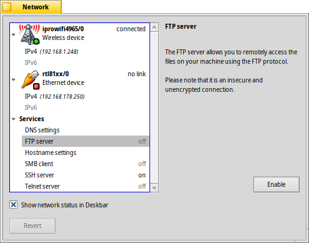Select the wireless antenna device icon
The image size is (309, 243).
(29, 34)
